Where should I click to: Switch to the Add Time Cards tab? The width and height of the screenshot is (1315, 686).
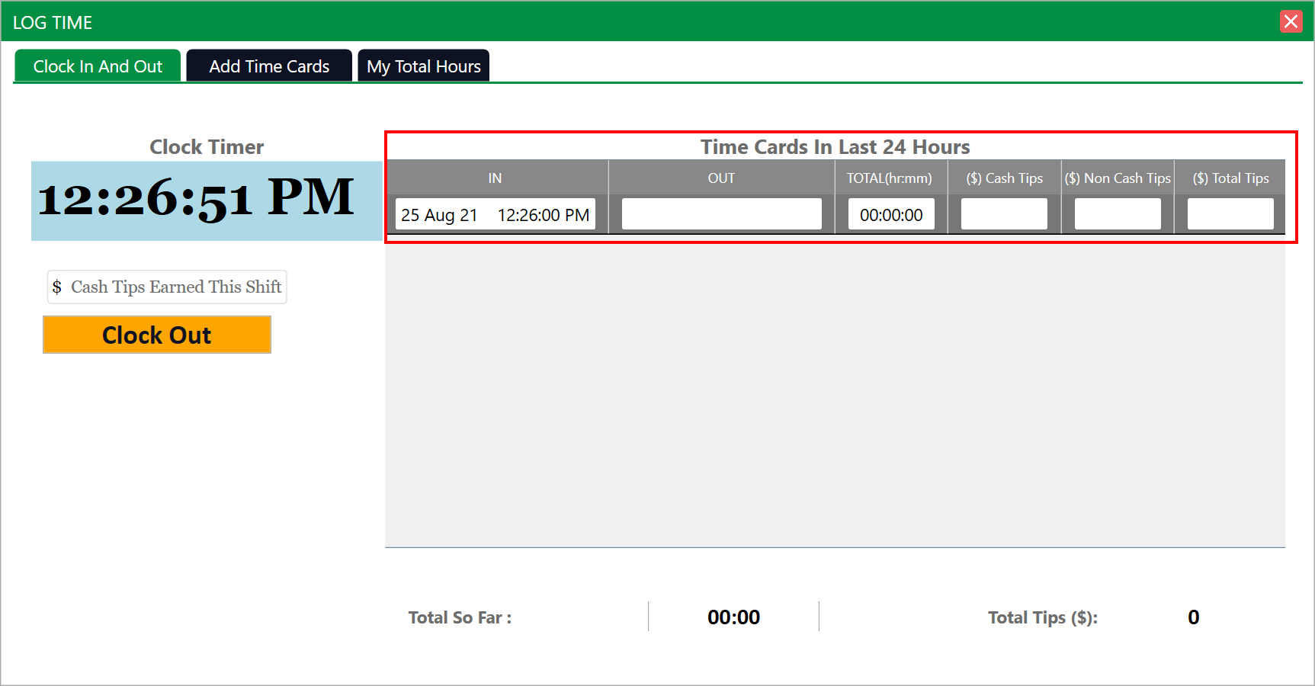pos(269,66)
